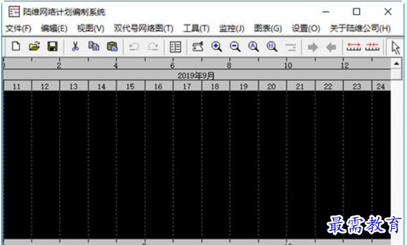Click the ruler mark labeled 10
This screenshot has height=245, width=407.
pyautogui.click(x=288, y=65)
